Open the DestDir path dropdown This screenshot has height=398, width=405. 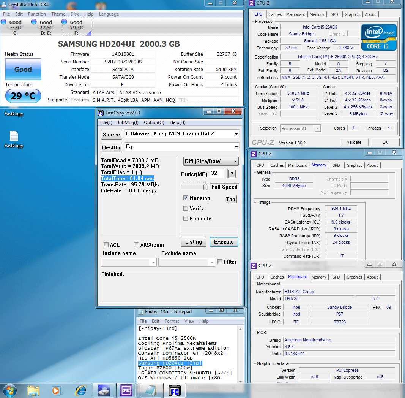[236, 147]
